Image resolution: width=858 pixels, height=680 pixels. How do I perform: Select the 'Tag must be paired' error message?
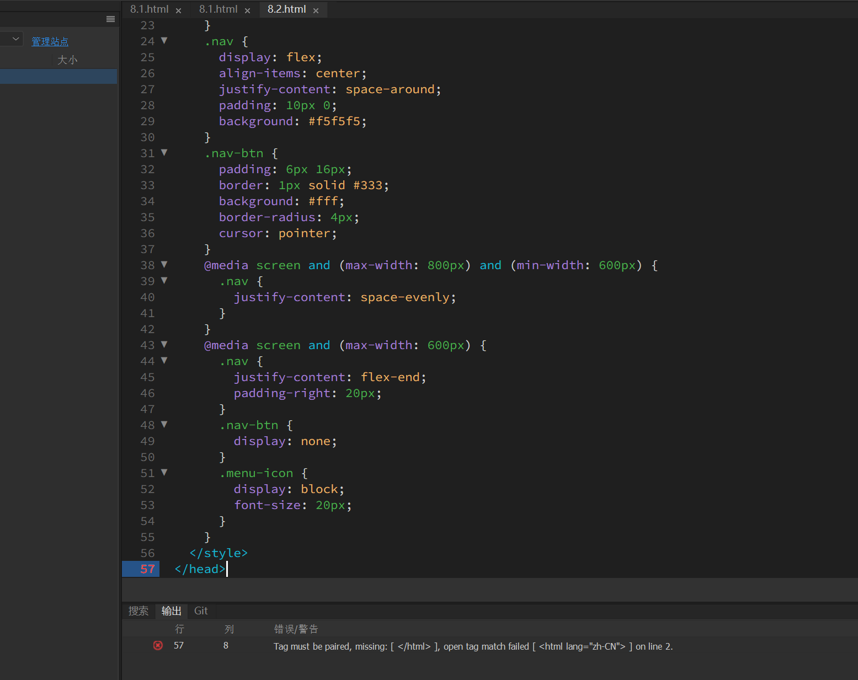pos(473,646)
